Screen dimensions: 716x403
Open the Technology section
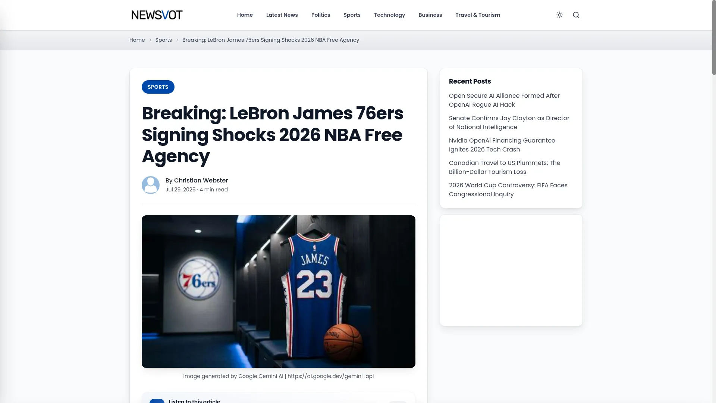[x=389, y=15]
